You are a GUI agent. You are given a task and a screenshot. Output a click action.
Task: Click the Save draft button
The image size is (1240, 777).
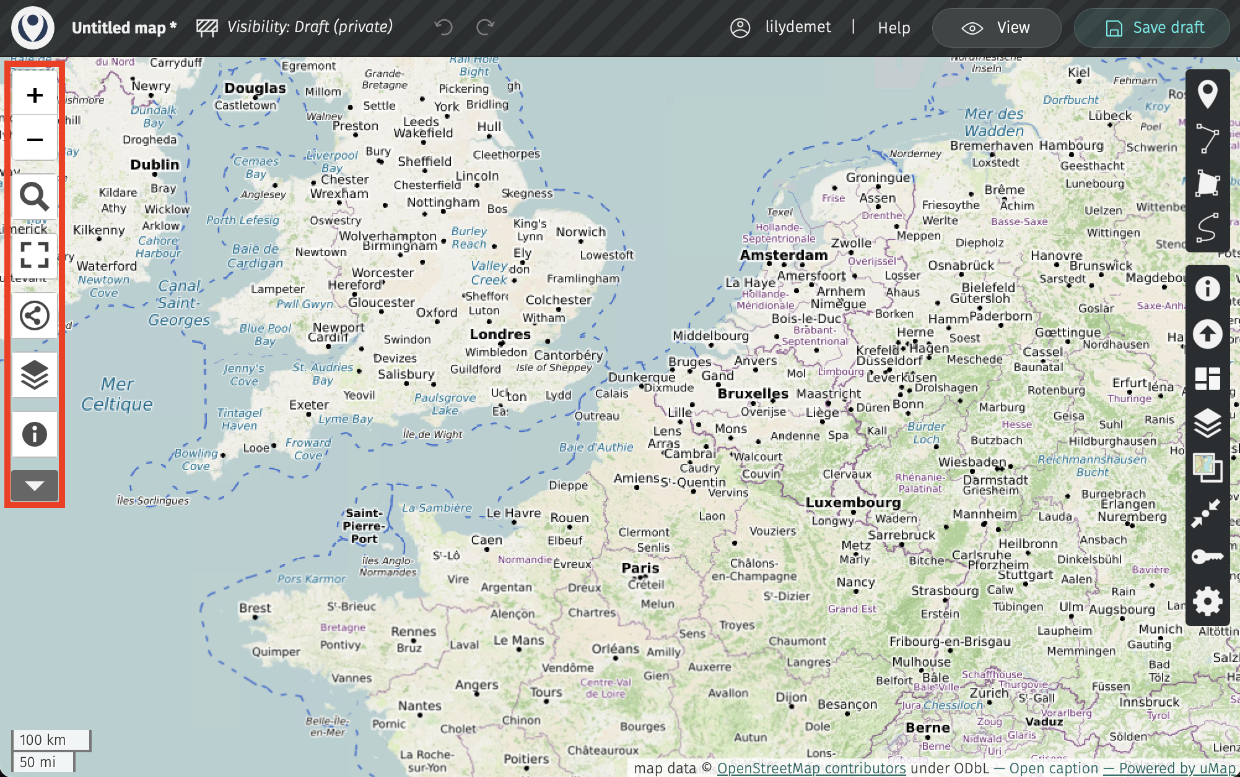tap(1153, 28)
